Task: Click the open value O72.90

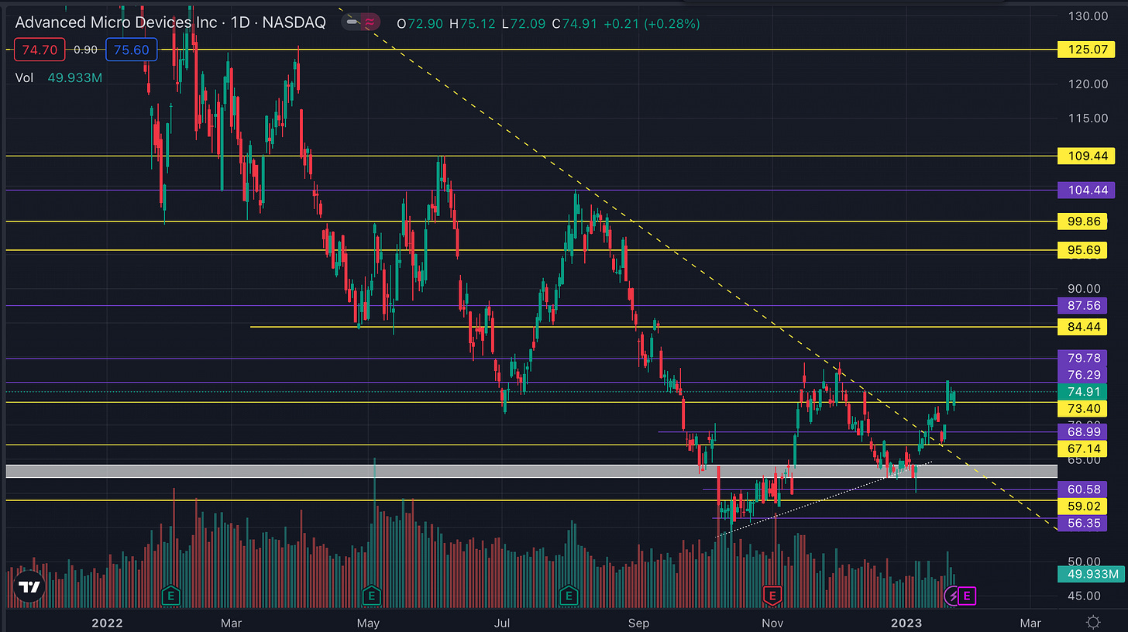Action: pos(419,23)
